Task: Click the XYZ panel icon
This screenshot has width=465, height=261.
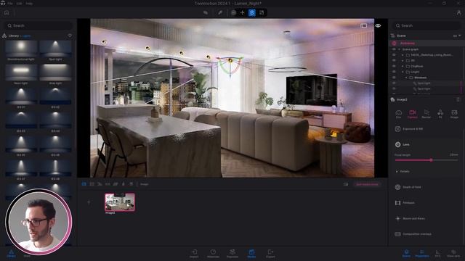Action: tap(437, 253)
